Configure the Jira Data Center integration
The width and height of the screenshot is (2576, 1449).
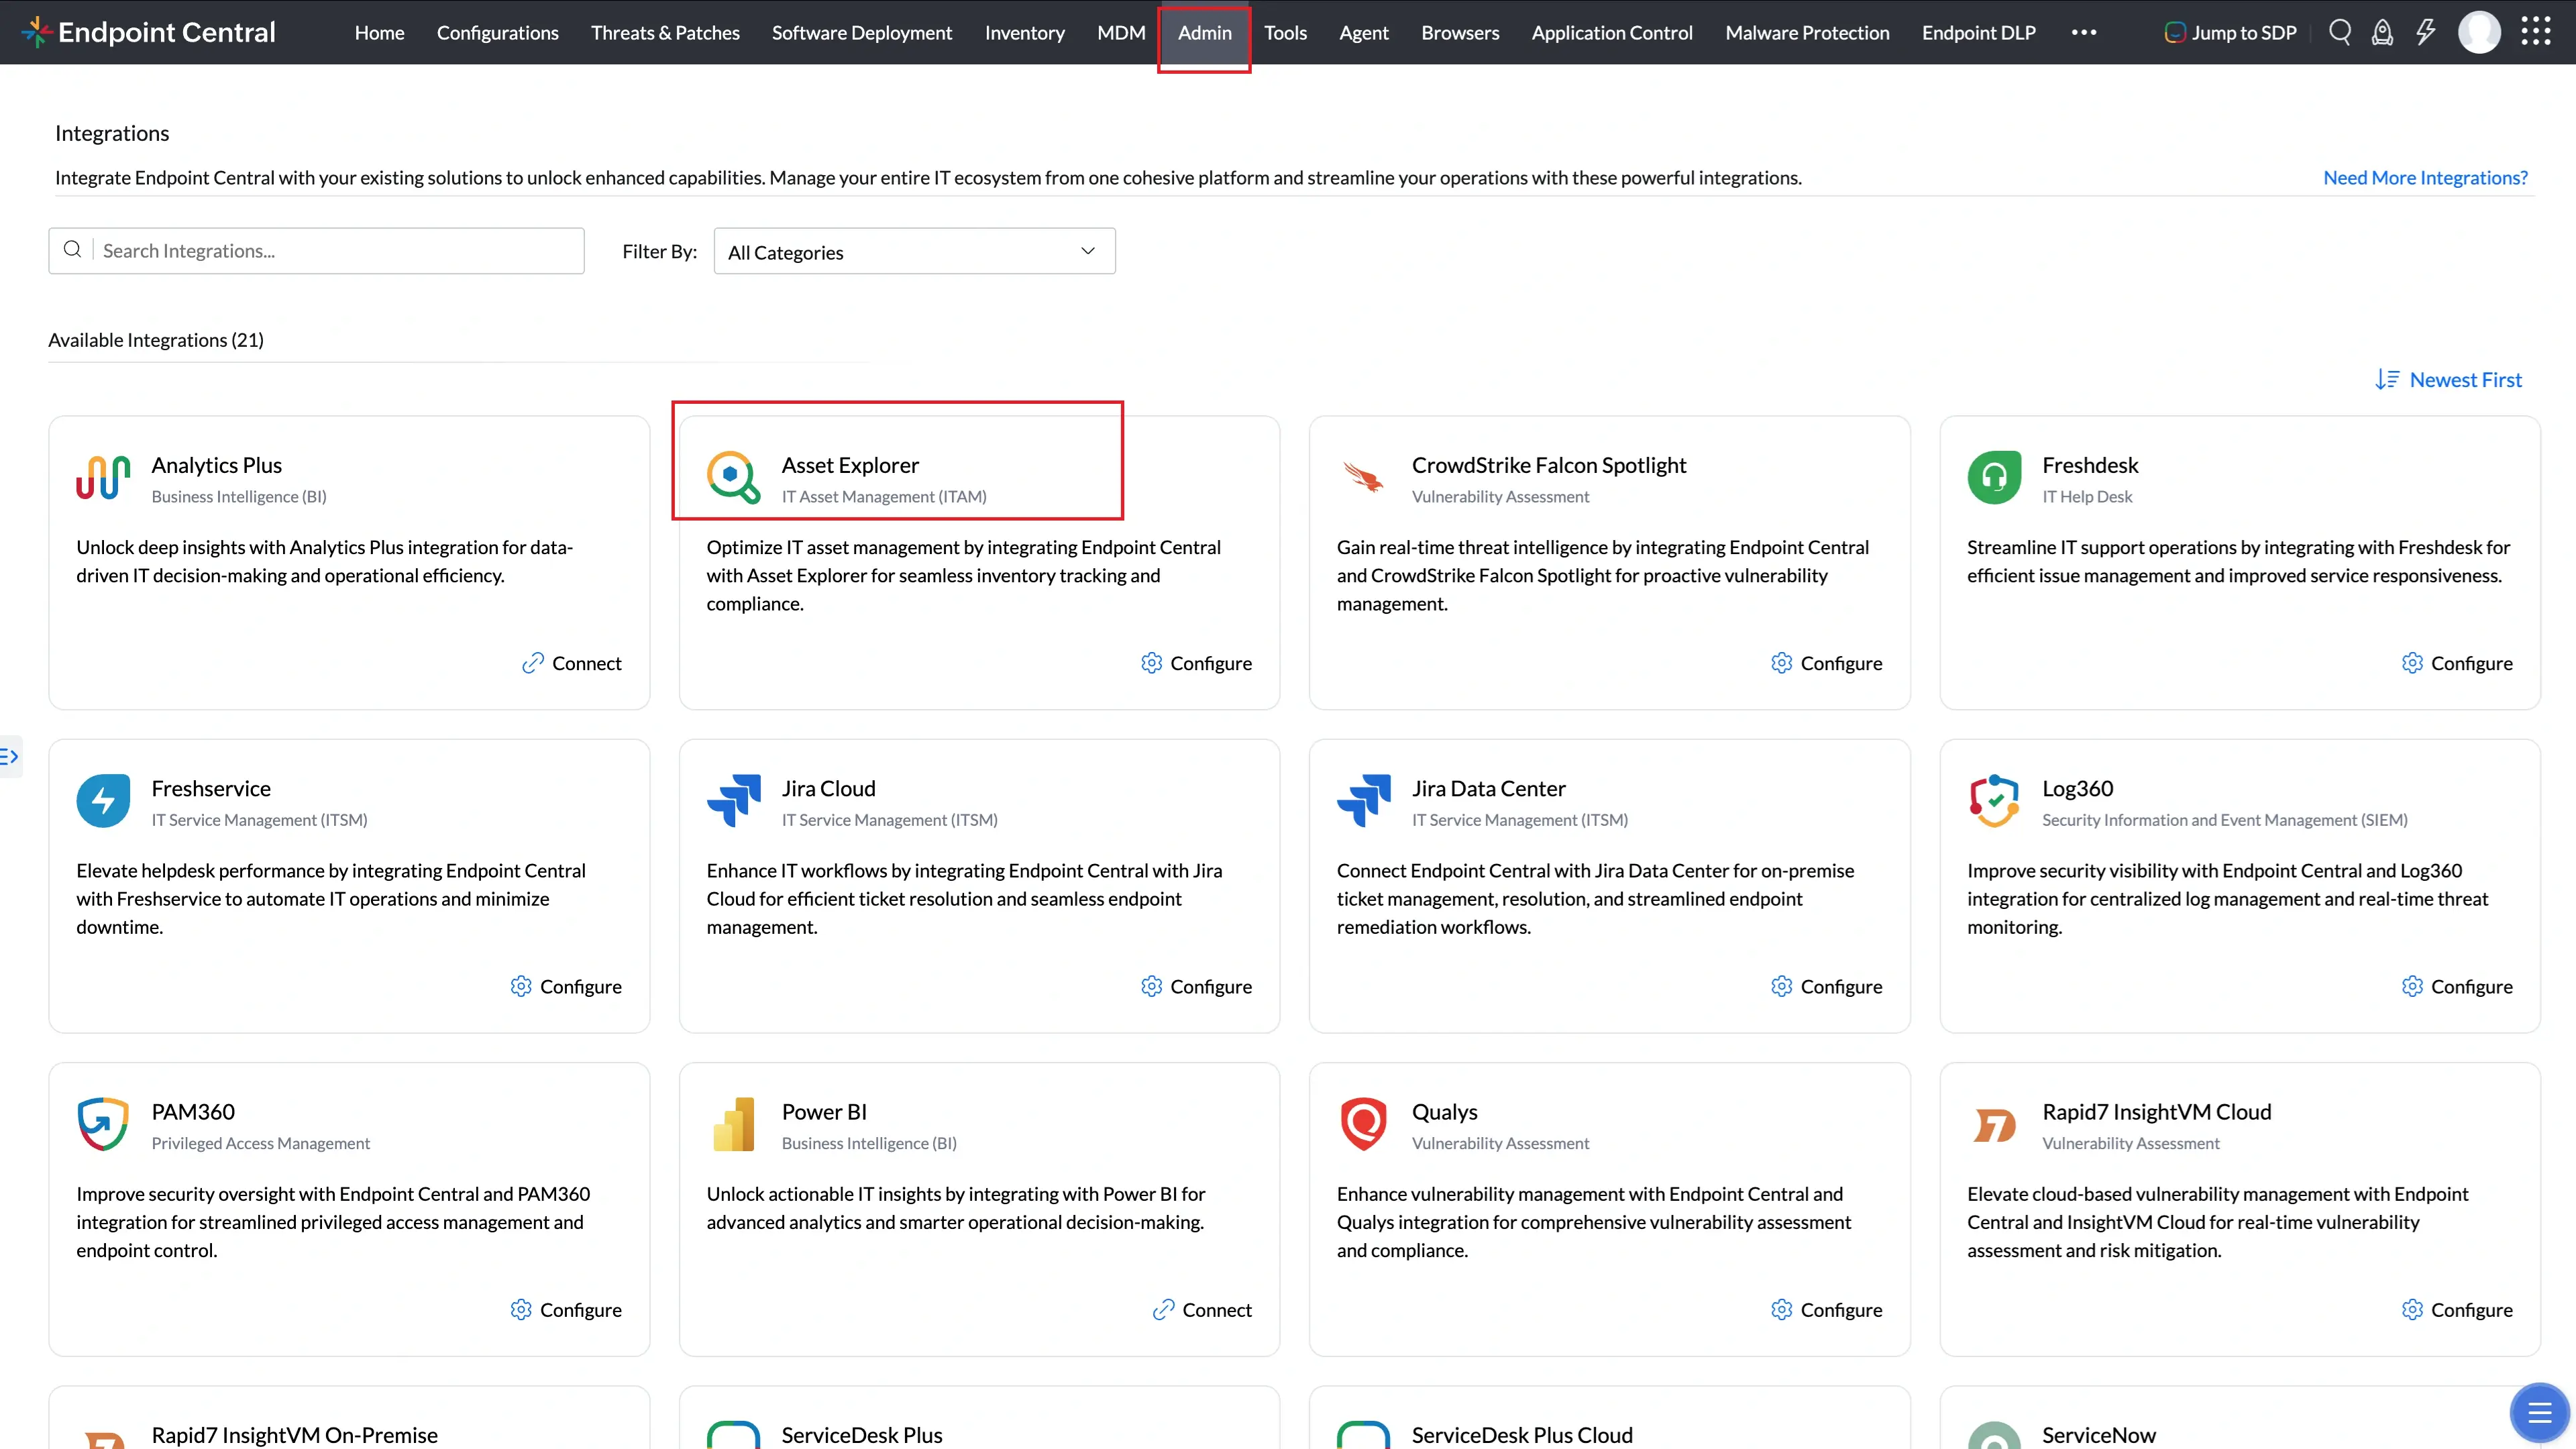click(1826, 986)
